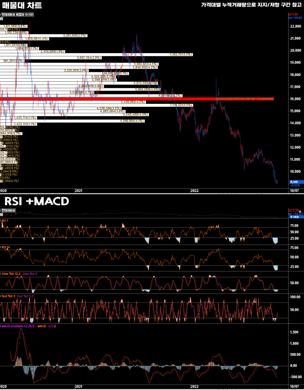Click the red 10,144,025(7.8%) volume bar
The width and height of the screenshot is (304, 390).
(137, 99)
